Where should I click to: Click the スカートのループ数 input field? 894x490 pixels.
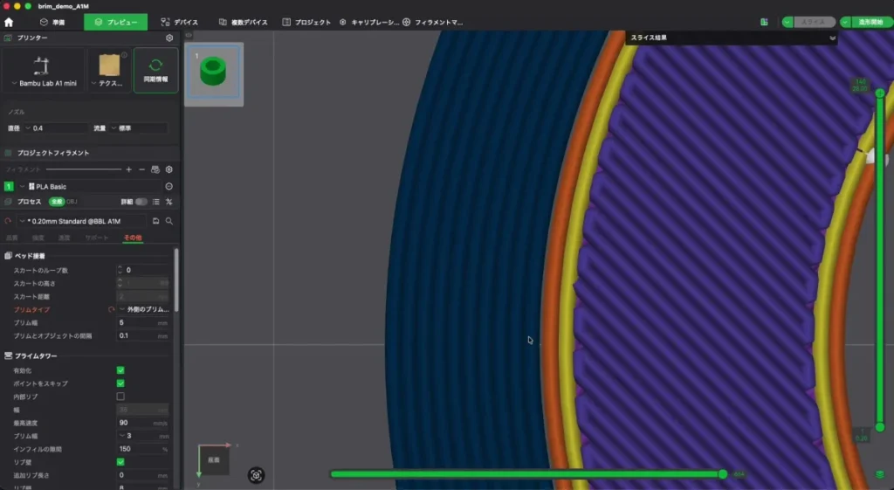coord(143,270)
